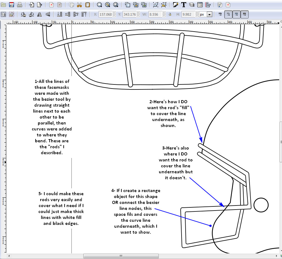
Task: Toggle moving patterns with objects
Action: click(x=245, y=14)
